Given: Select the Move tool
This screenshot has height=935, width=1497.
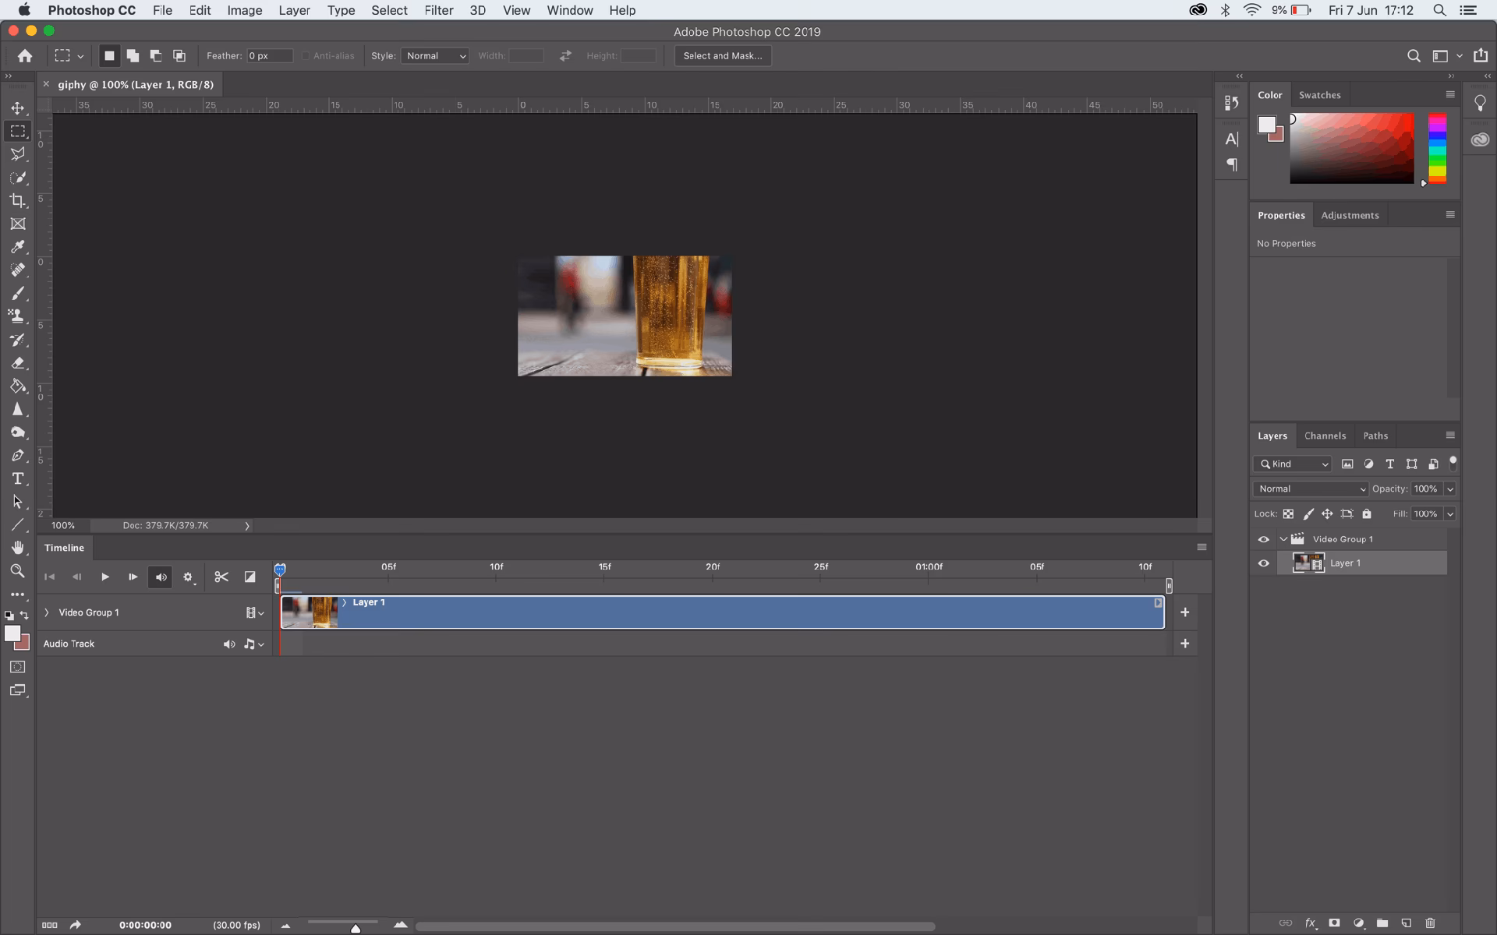Looking at the screenshot, I should (x=17, y=108).
